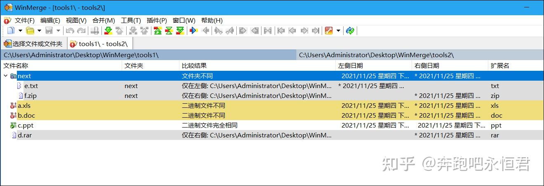544x186 pixels.
Task: Switch to the 选择文件或文件夹 tab
Action: [x=33, y=44]
